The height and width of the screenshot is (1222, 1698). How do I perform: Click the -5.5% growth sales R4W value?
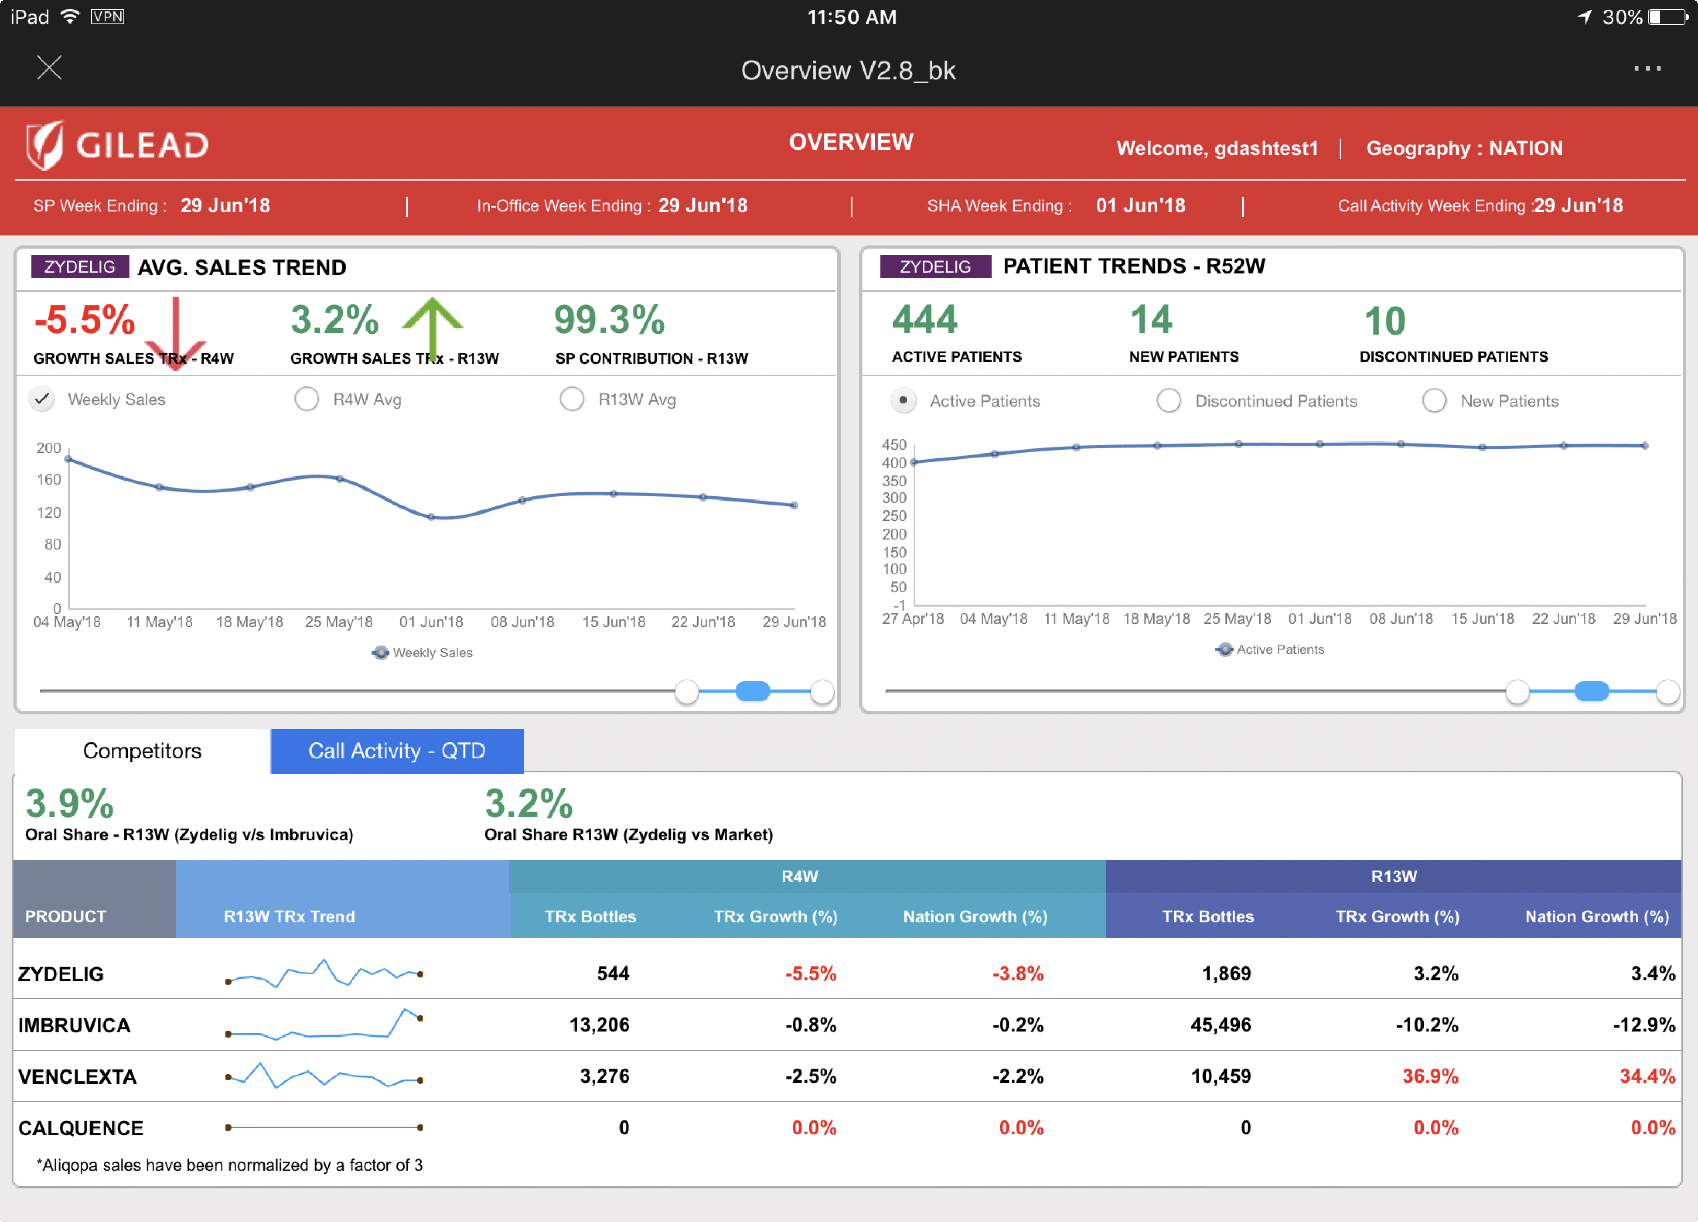85,320
